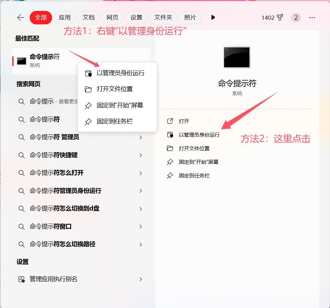
Task: Open the suggestion 命令提示符管理员身份运行
Action: click(81, 191)
